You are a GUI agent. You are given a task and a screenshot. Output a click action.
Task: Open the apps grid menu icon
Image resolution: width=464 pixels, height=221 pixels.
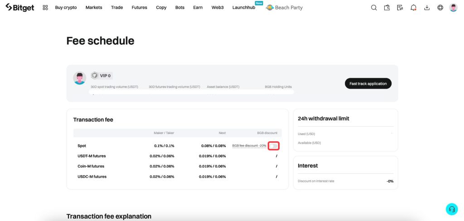point(45,8)
